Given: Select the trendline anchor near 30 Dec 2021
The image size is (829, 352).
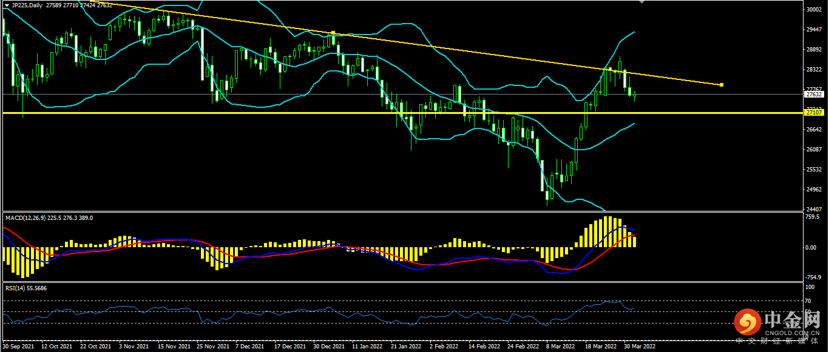Looking at the screenshot, I should click(x=333, y=33).
